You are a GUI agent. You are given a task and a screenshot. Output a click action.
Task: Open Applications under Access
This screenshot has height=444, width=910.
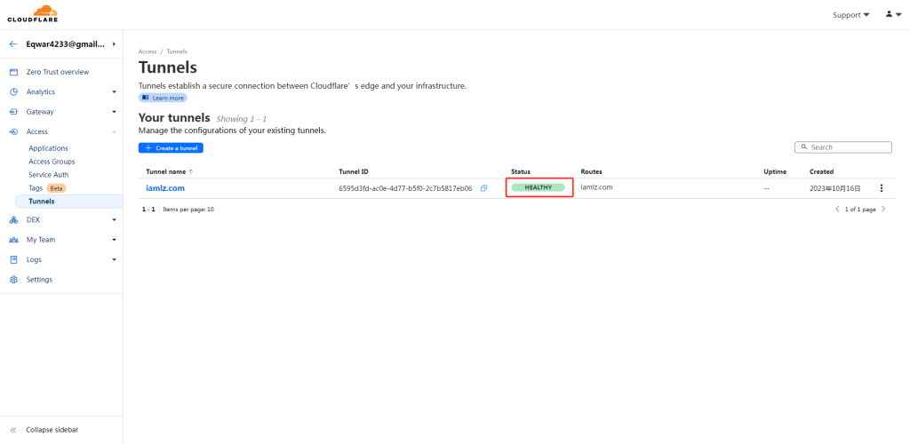[x=48, y=148]
